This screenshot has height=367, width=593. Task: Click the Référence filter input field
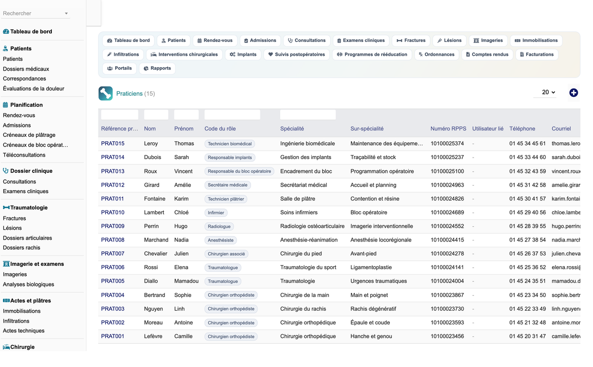(x=120, y=115)
